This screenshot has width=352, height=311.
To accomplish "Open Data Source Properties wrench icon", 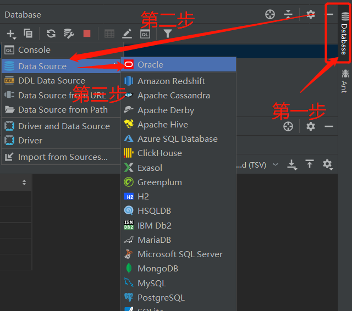I will [69, 34].
